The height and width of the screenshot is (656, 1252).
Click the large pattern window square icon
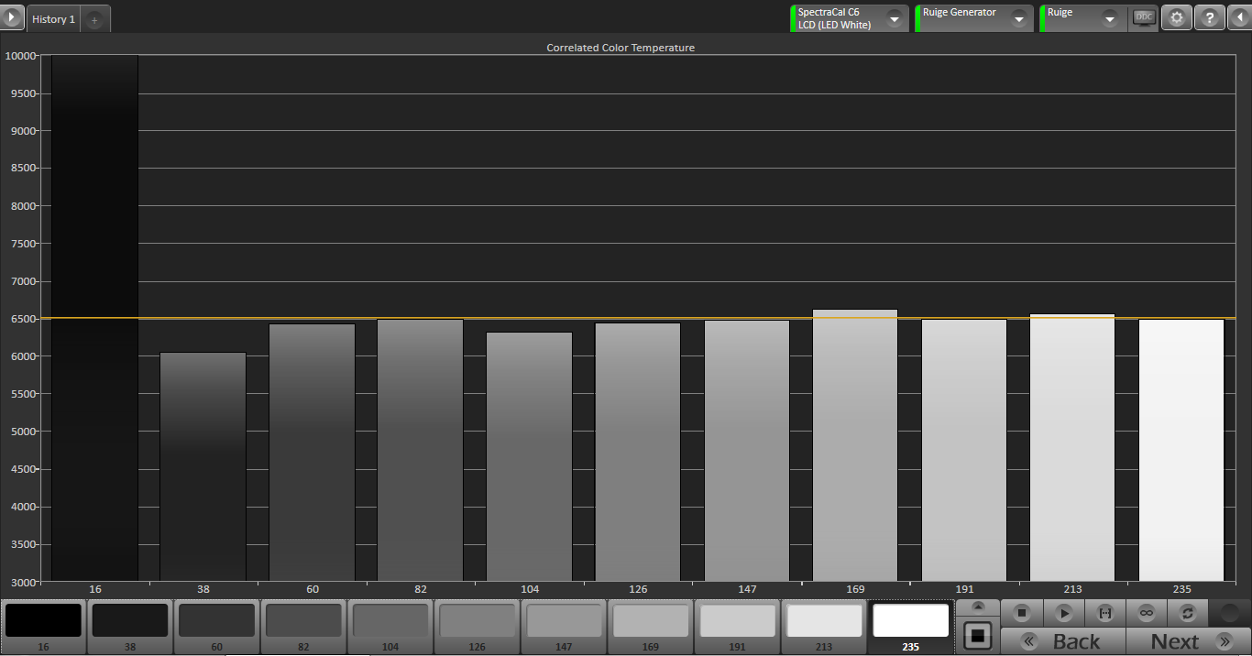[x=978, y=635]
